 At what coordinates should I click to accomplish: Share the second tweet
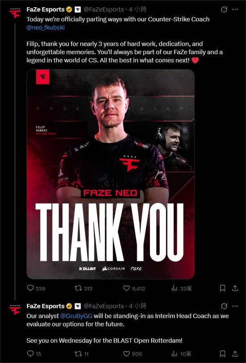point(235,354)
